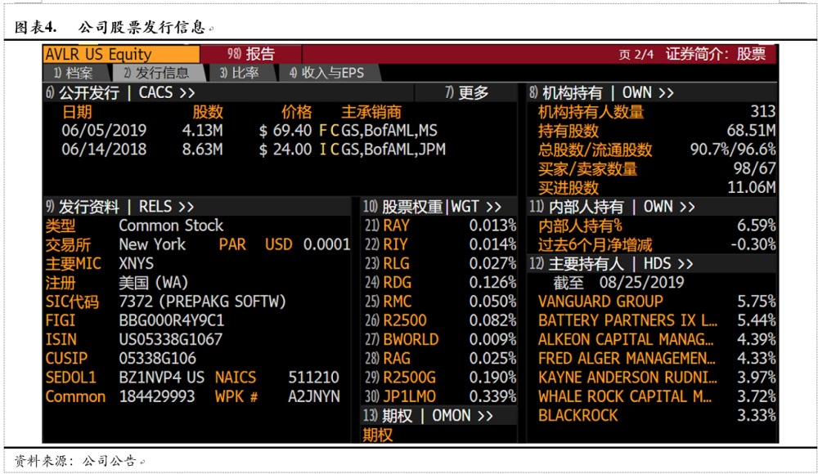
Task: Open 期权 OMON section
Action: (429, 416)
